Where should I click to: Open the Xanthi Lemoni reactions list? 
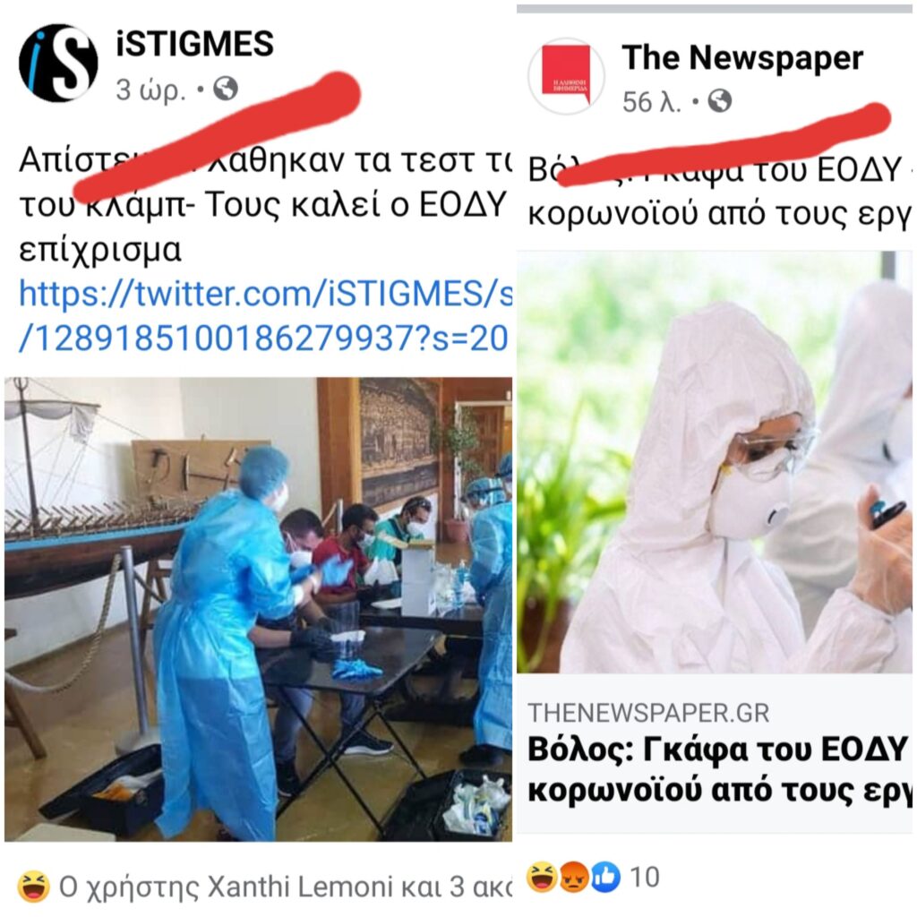pyautogui.click(x=286, y=887)
